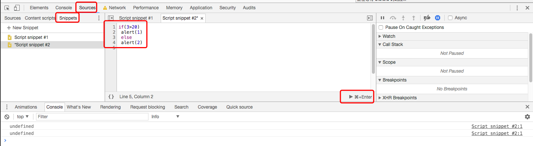Open the console settings gear
The height and width of the screenshot is (146, 533).
527,117
